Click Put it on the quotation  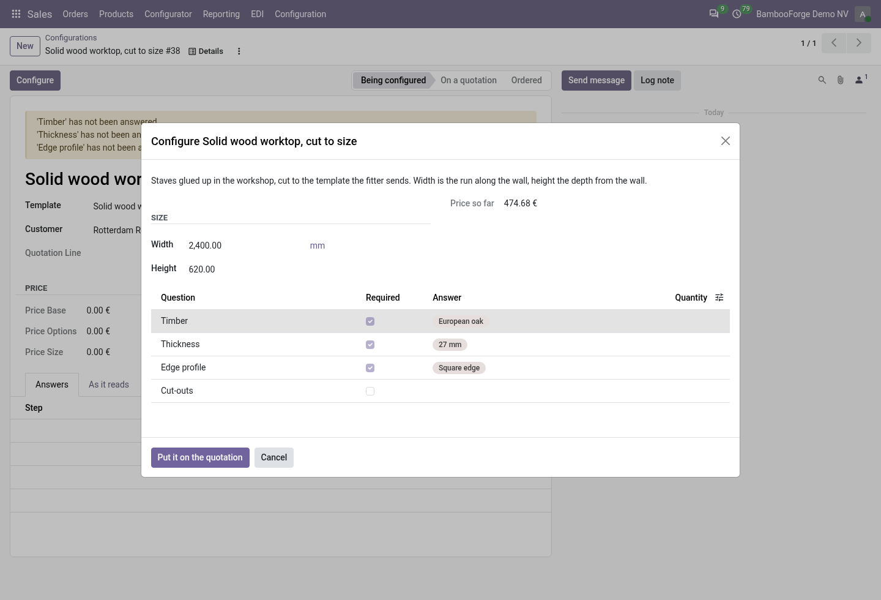[200, 457]
